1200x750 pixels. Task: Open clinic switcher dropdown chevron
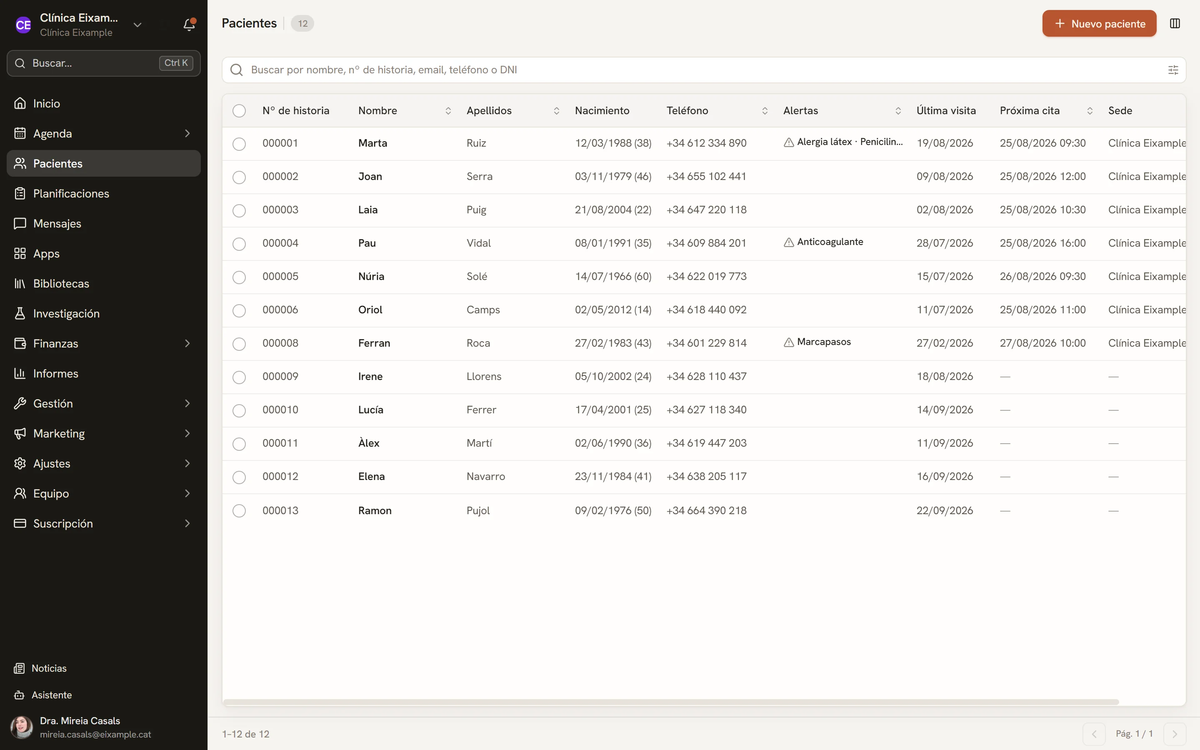point(137,25)
